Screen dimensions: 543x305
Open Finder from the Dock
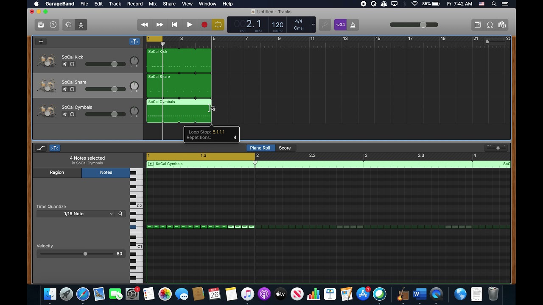pos(50,294)
